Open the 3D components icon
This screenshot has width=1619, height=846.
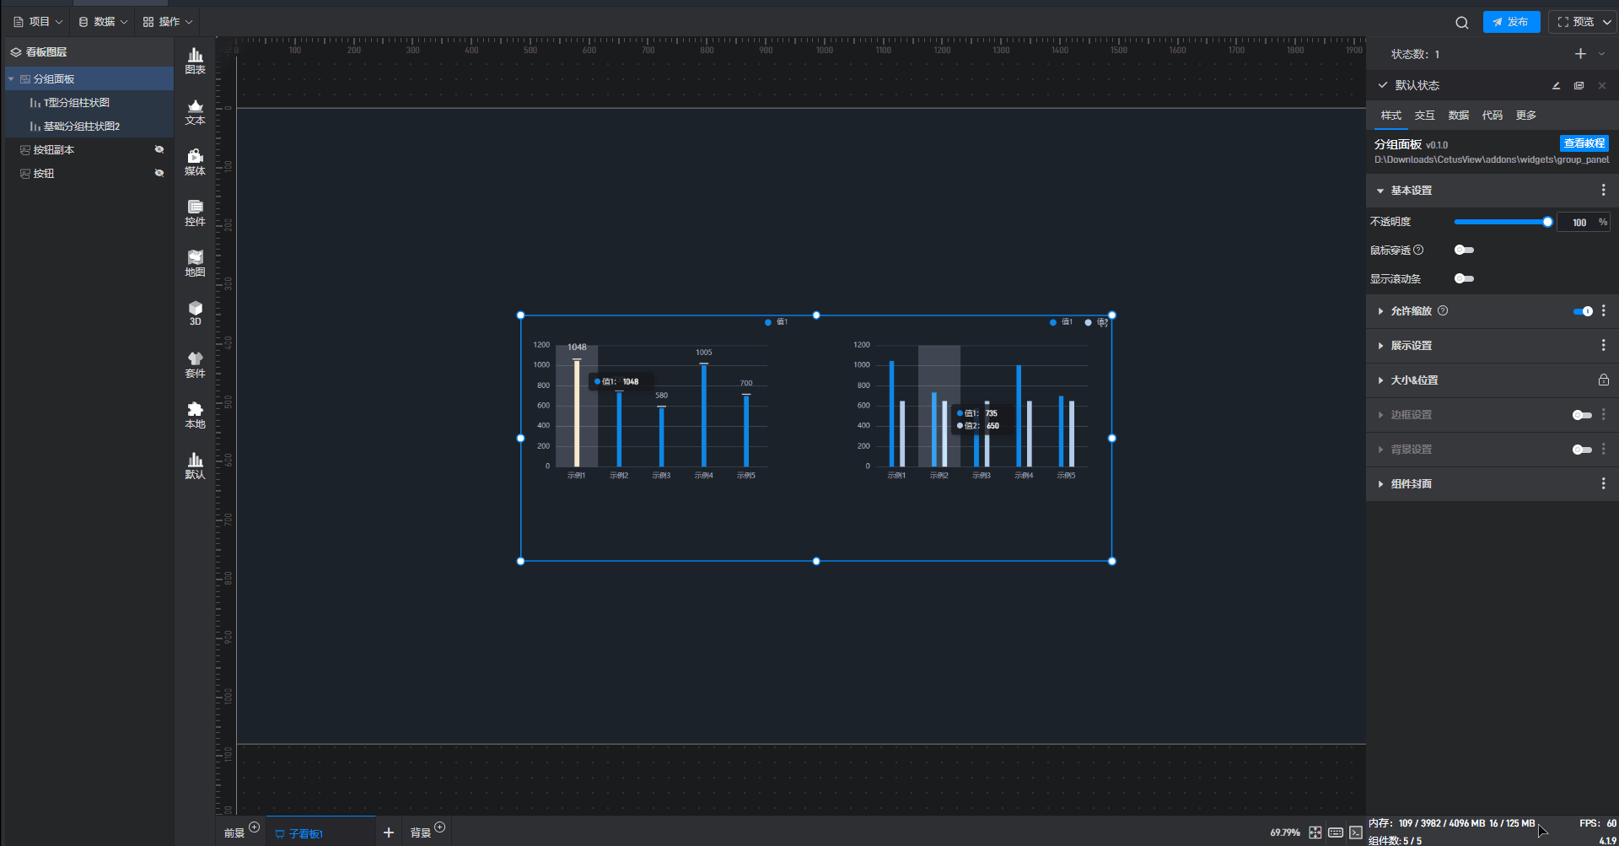(195, 313)
